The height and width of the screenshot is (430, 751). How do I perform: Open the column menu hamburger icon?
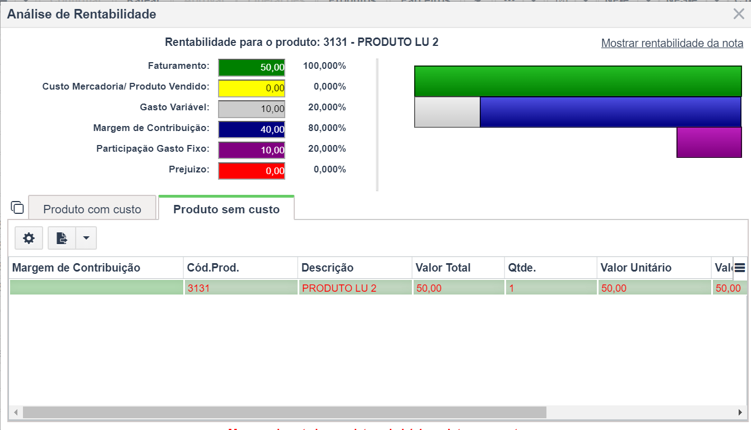coord(740,267)
